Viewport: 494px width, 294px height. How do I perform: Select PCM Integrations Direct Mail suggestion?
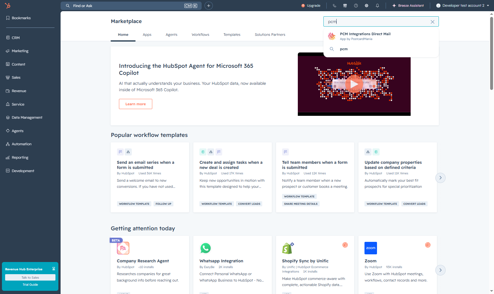(x=381, y=36)
